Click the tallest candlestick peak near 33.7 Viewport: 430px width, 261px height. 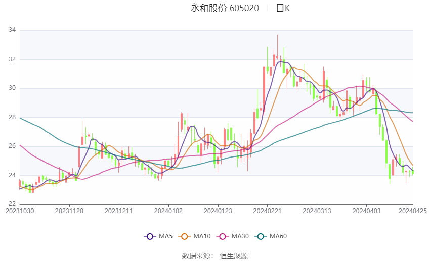[x=277, y=46]
